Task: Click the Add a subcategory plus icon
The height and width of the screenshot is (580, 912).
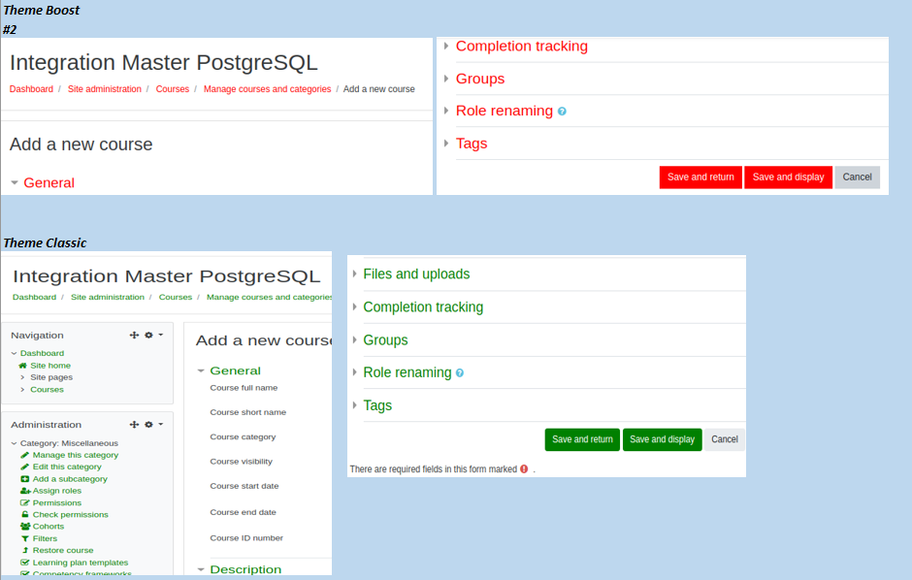Action: pyautogui.click(x=24, y=479)
